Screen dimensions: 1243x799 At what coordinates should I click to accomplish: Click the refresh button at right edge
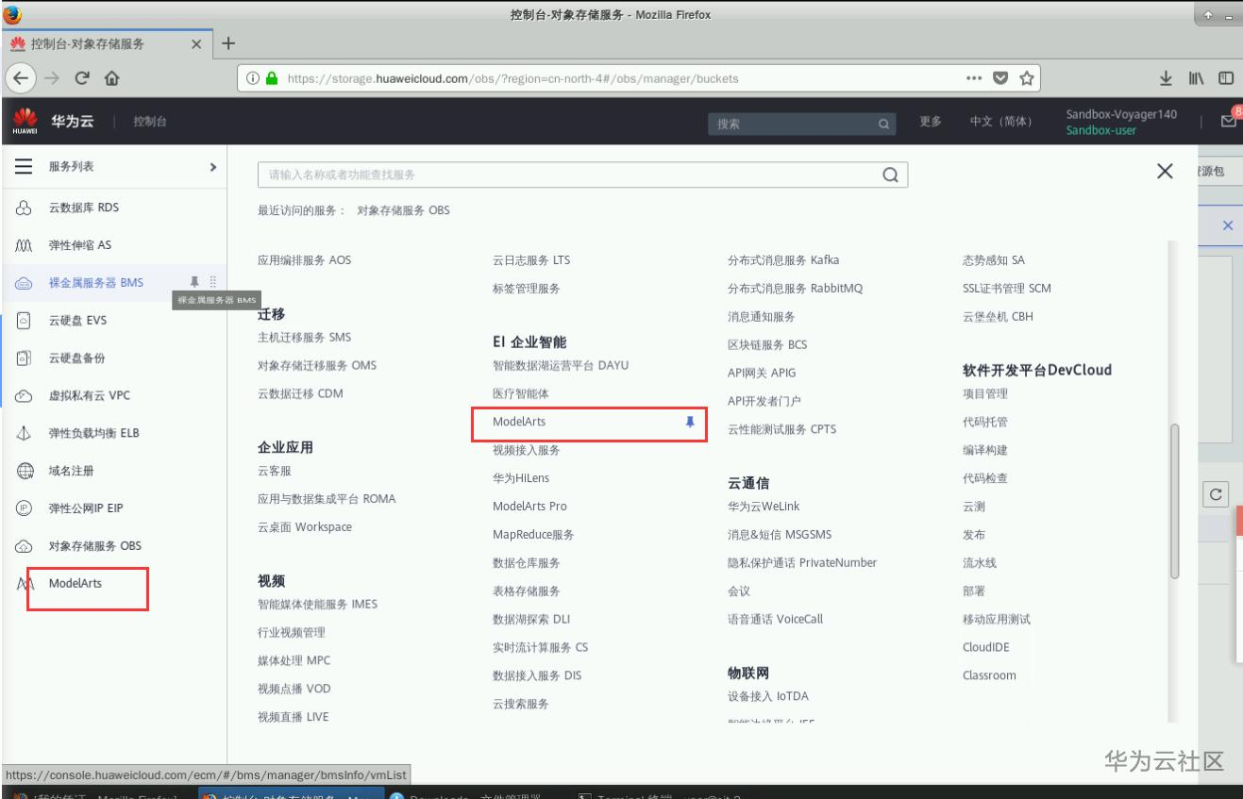[1216, 494]
